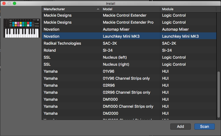221x136 pixels.
Task: Select the 01V96 model row
Action: [x=129, y=72]
